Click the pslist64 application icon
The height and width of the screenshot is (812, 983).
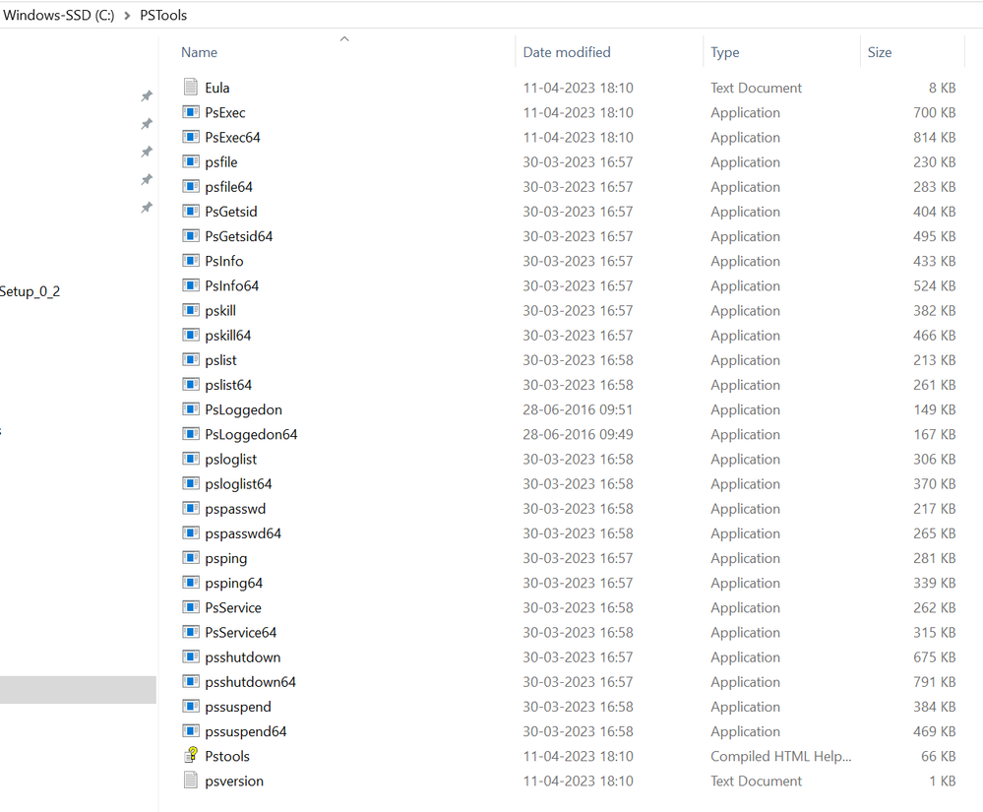tap(191, 385)
